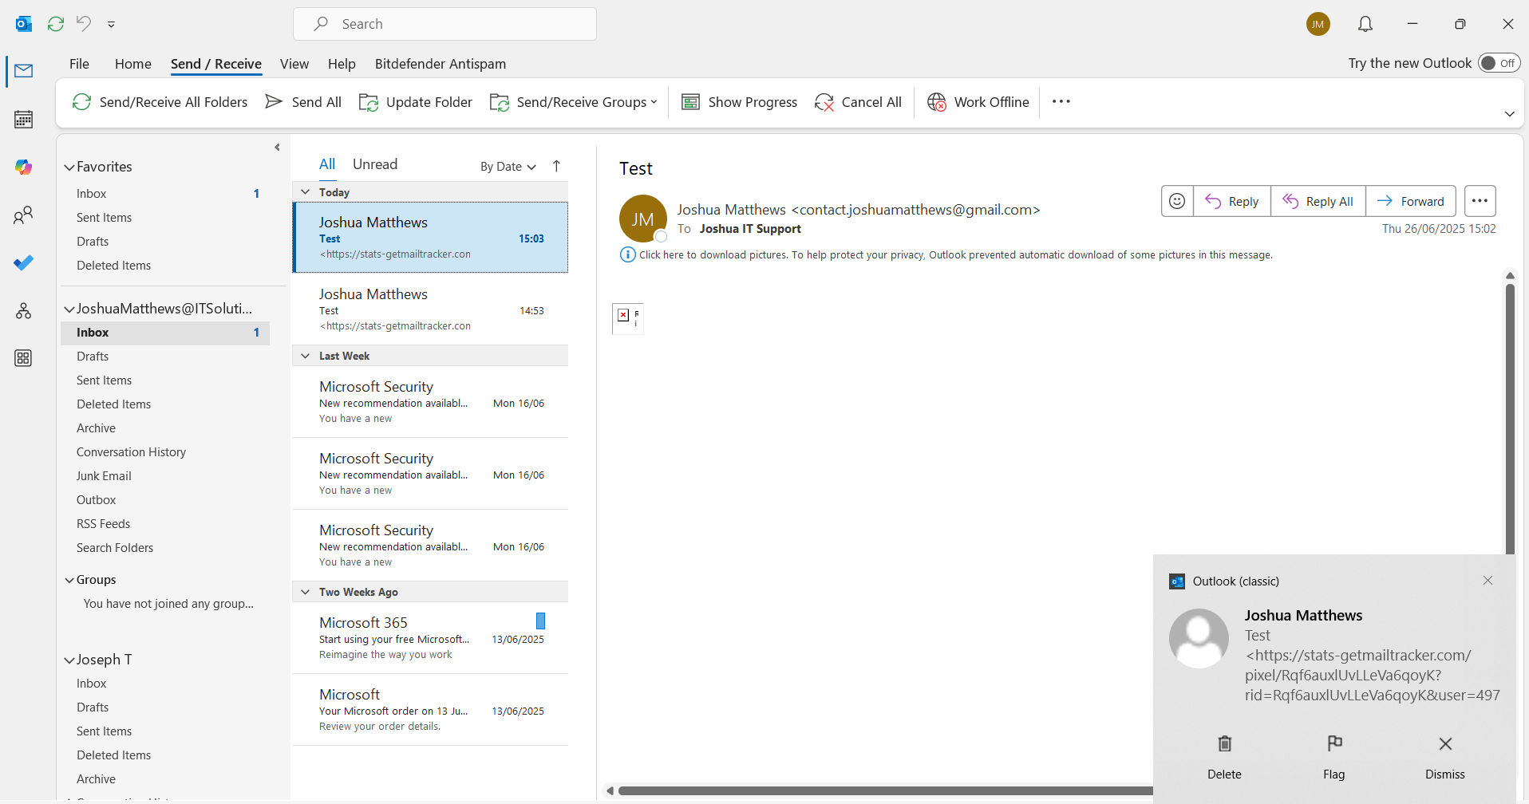Dismiss the notification toast
This screenshot has width=1529, height=804.
(x=1445, y=758)
